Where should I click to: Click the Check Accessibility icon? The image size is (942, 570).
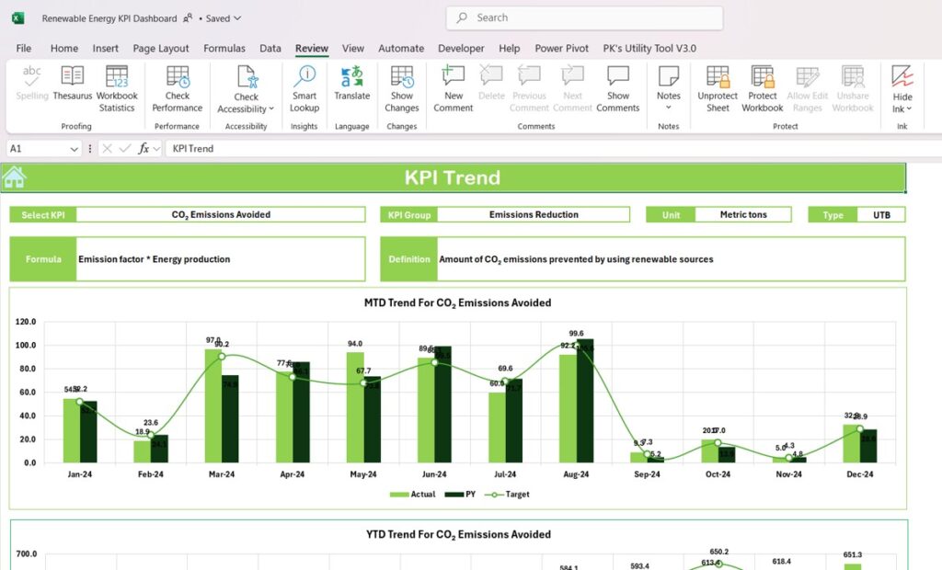(247, 77)
